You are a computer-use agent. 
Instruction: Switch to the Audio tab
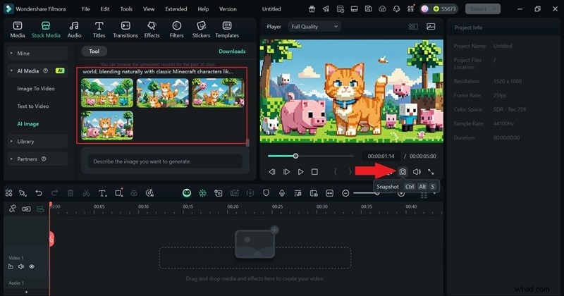[x=74, y=29]
